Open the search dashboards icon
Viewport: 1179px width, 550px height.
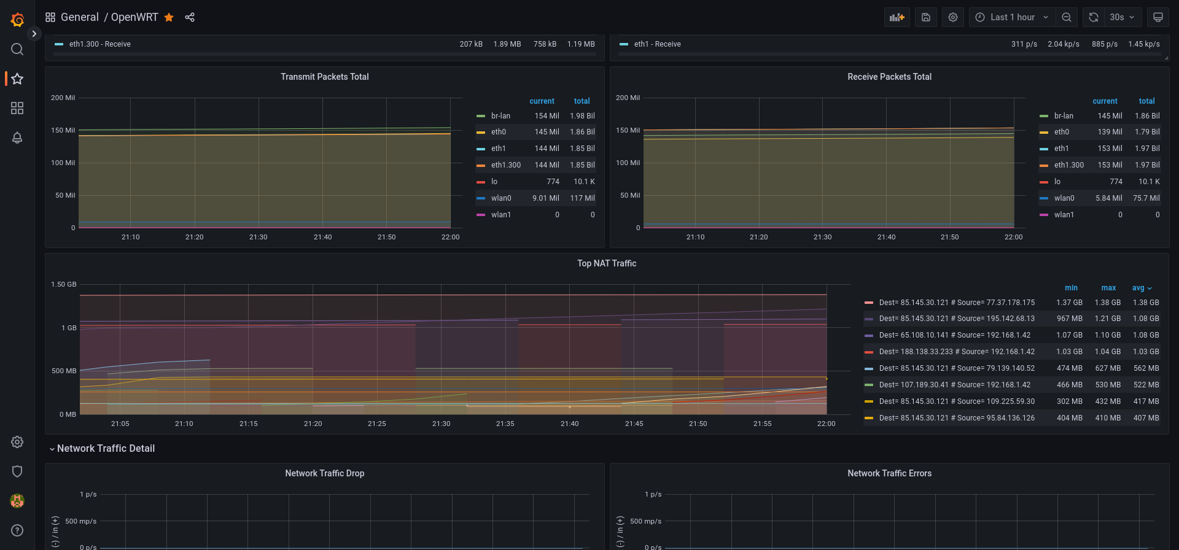(x=17, y=49)
